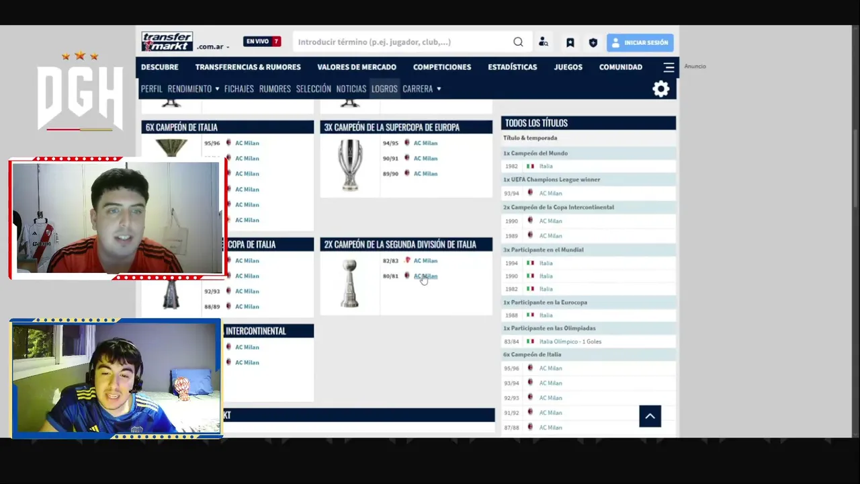Click Italy flag beside 1982 Campeón del Mundo

click(530, 166)
